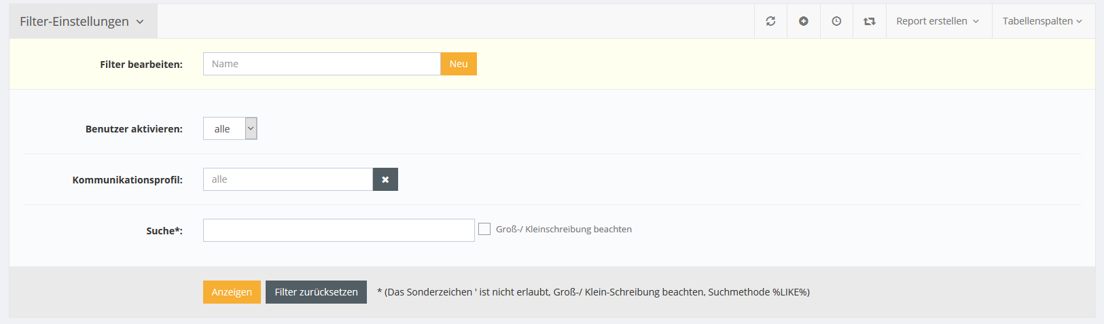Click the Anzeigen button
Image resolution: width=1104 pixels, height=324 pixels.
[x=232, y=292]
